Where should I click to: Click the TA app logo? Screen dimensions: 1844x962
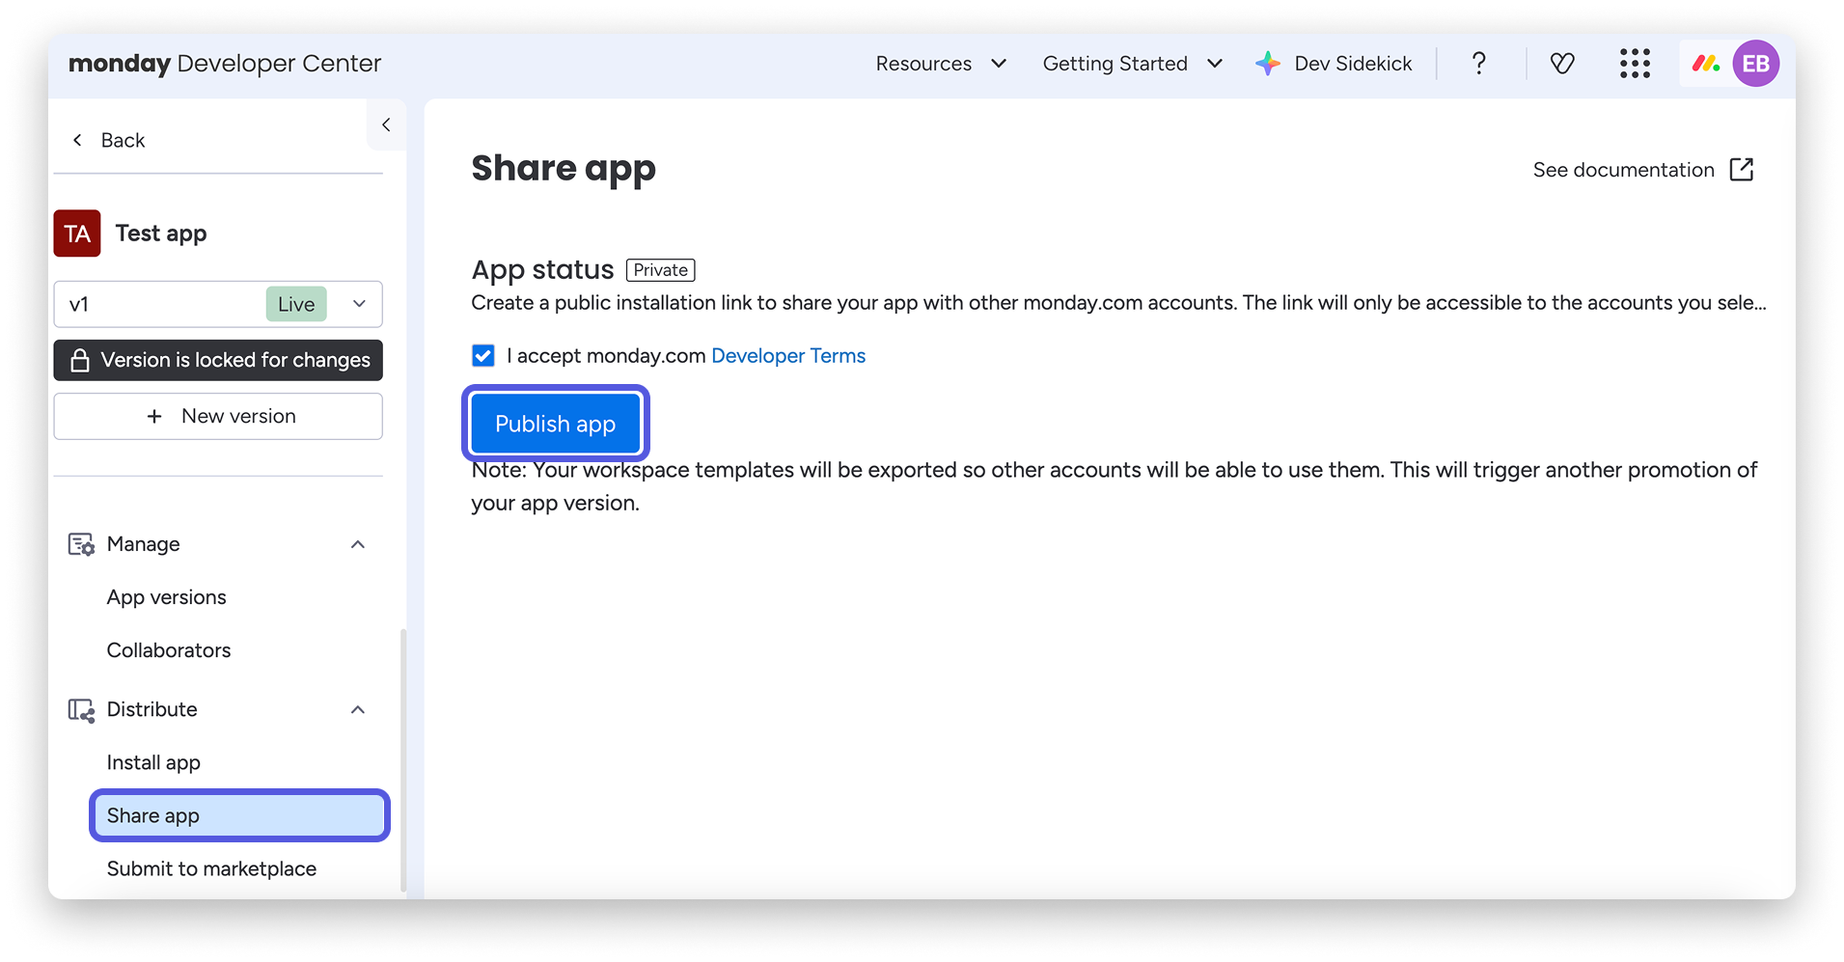coord(77,234)
